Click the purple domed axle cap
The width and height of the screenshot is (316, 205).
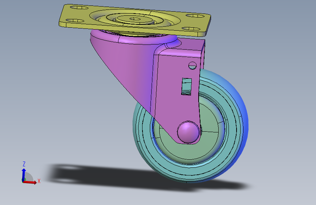(188, 132)
